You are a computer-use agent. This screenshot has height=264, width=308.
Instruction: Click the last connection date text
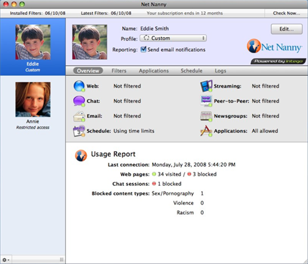pos(193,165)
